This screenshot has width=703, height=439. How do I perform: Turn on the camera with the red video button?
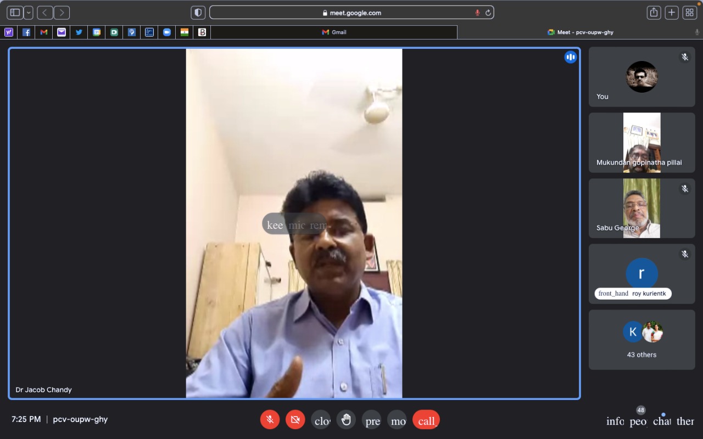click(x=295, y=420)
